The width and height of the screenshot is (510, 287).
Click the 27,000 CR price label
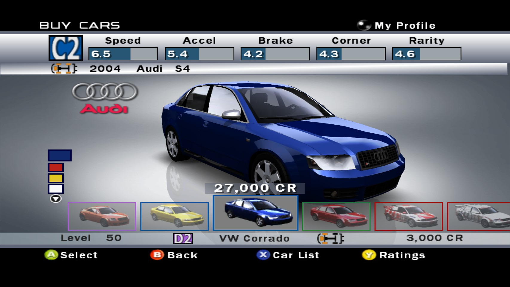pos(255,188)
